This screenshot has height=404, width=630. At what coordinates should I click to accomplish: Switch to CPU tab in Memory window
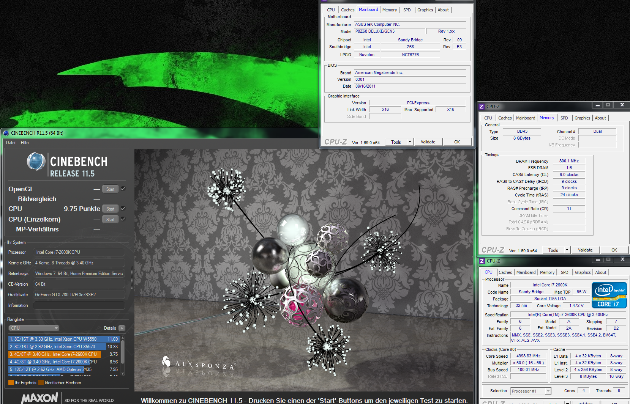point(488,118)
